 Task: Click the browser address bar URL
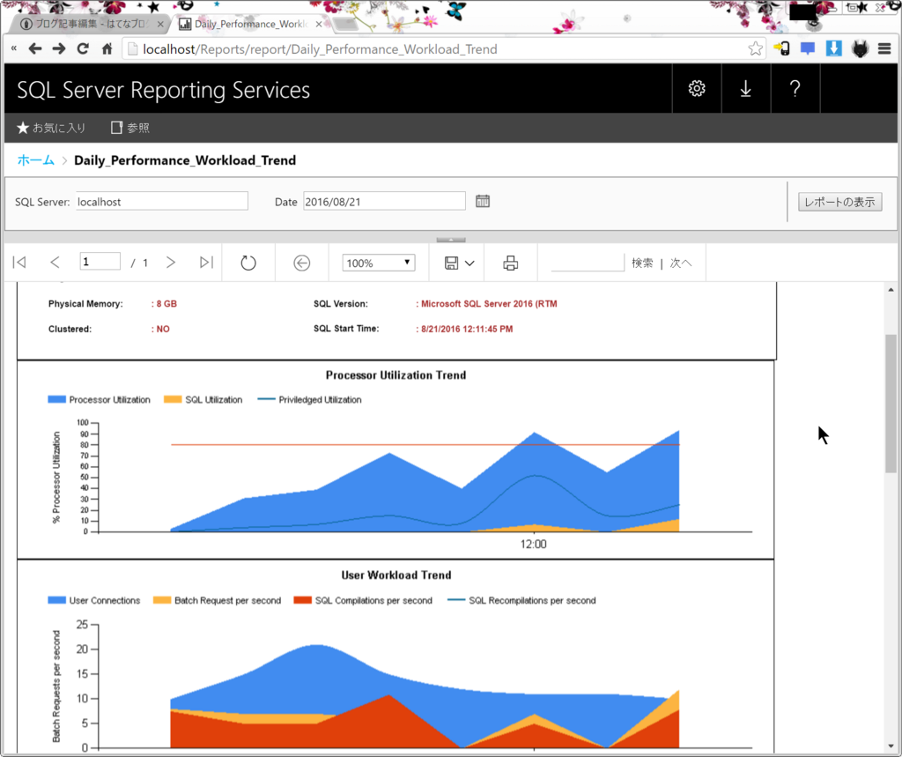(x=320, y=49)
